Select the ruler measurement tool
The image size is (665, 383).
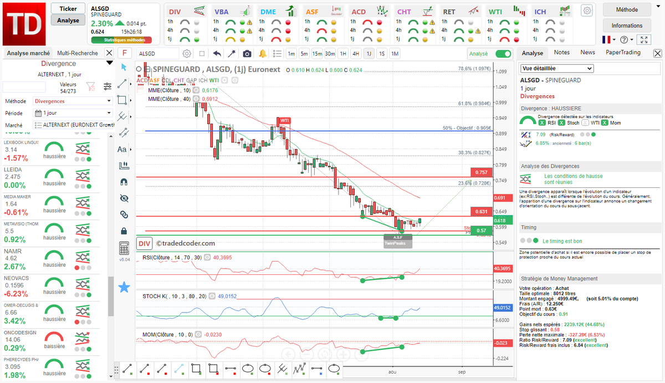pos(124,165)
